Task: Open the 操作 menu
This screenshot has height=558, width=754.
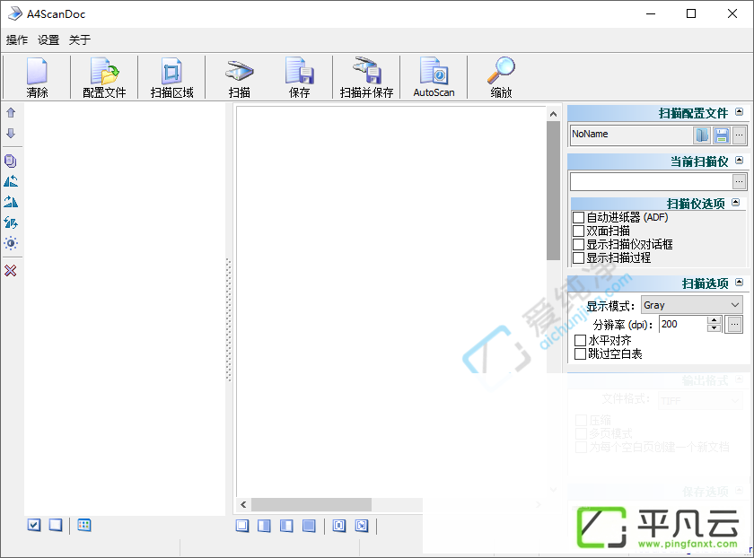Action: [x=17, y=39]
